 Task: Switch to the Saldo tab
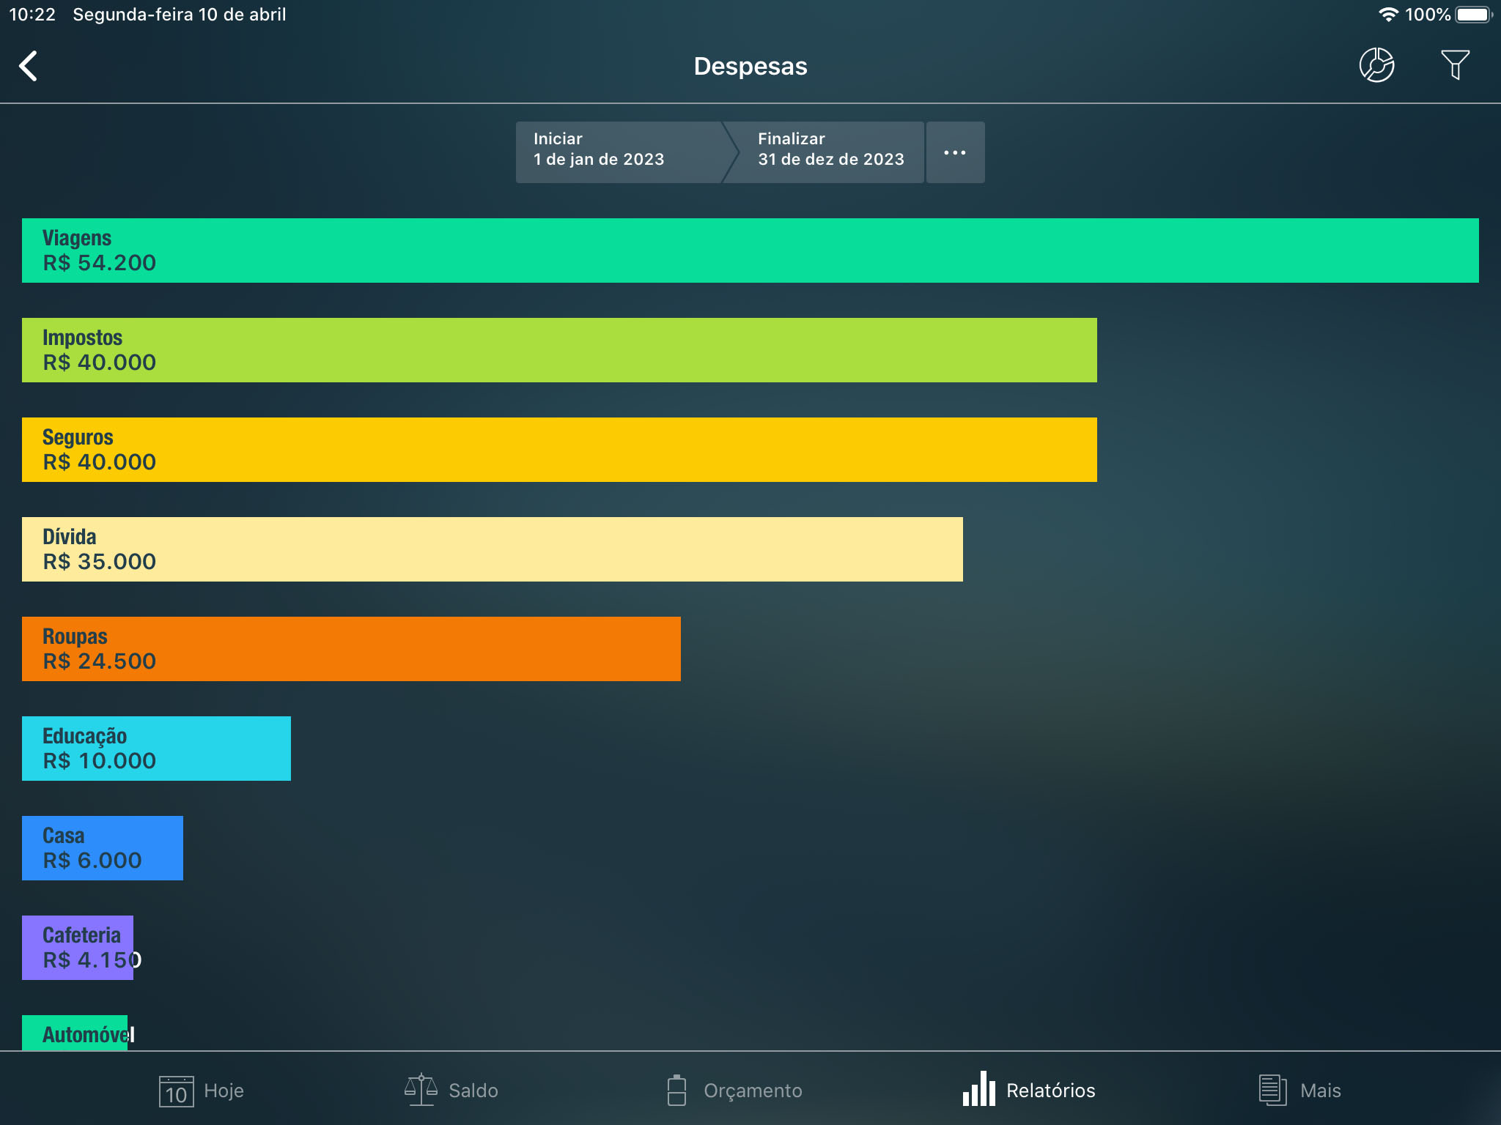[451, 1091]
